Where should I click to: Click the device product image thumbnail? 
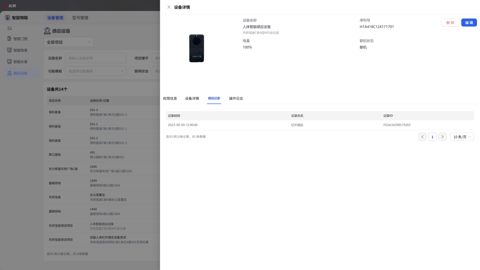(197, 48)
